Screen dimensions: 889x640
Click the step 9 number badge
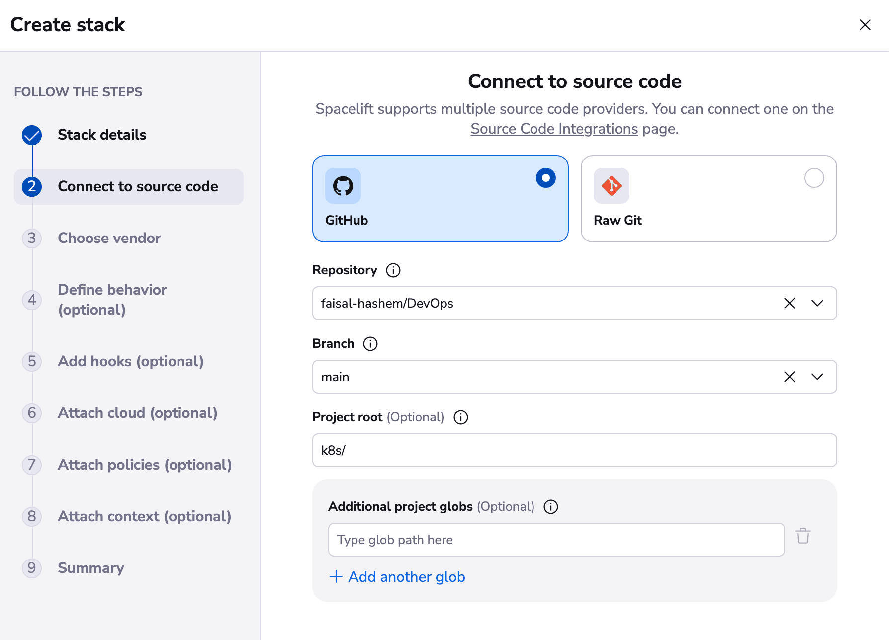[32, 568]
